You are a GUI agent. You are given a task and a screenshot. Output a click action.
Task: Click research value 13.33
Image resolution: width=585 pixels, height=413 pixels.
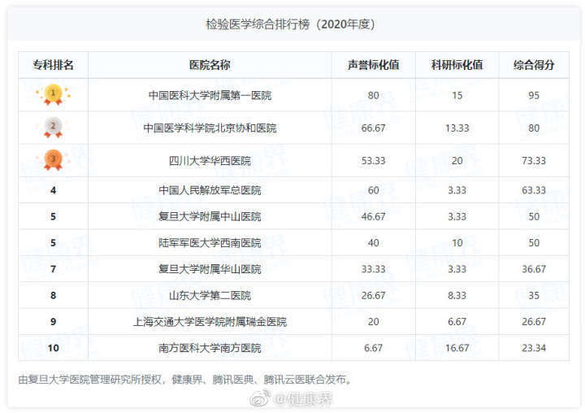pos(457,128)
